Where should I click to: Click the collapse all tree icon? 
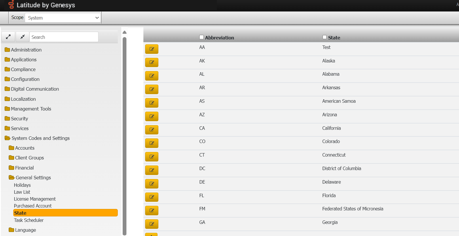click(22, 37)
